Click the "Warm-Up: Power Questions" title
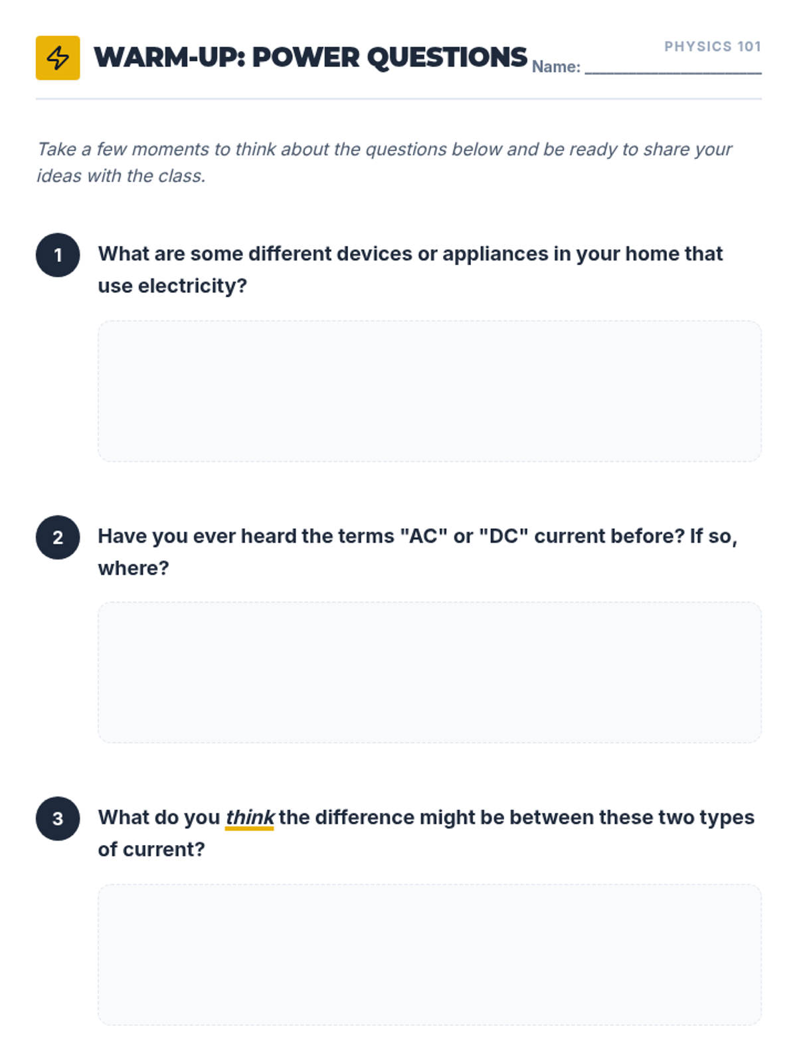The height and width of the screenshot is (1063, 797). 310,58
